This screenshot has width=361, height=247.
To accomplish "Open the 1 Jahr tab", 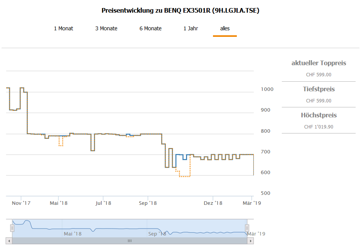I will [x=191, y=28].
